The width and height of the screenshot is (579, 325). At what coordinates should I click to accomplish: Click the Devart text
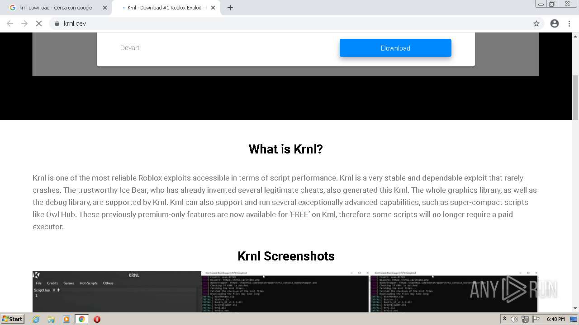(130, 48)
